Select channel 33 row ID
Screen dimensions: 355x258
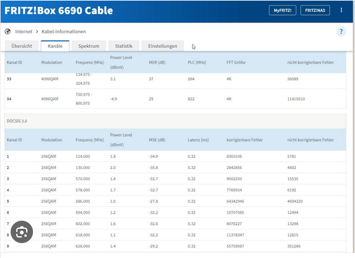[9, 79]
